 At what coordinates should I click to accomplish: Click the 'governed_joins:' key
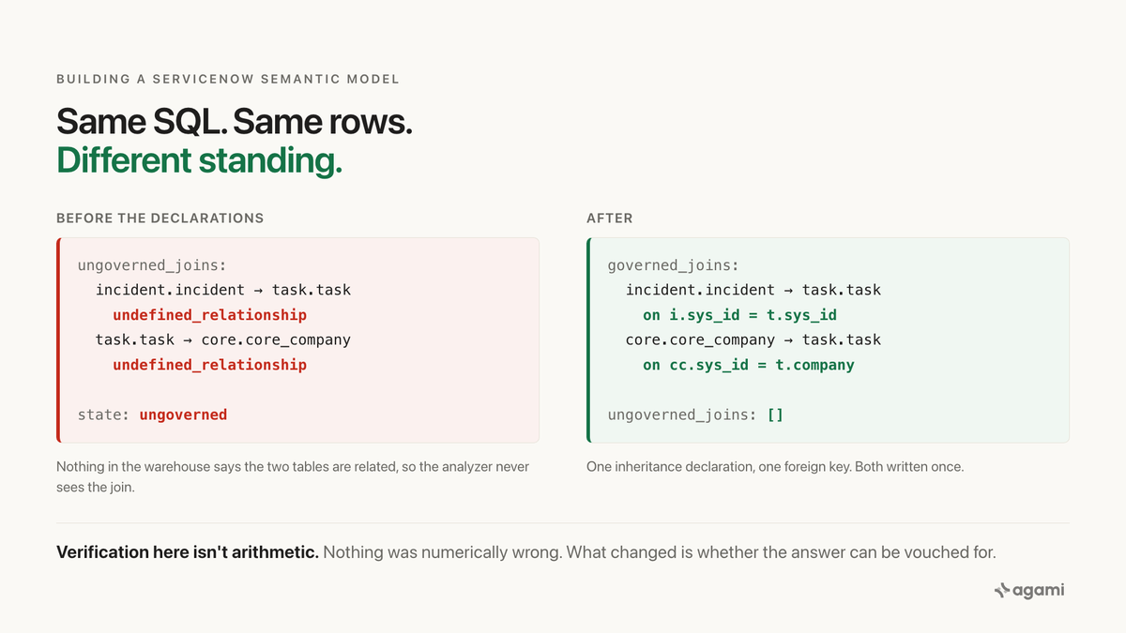coord(674,265)
